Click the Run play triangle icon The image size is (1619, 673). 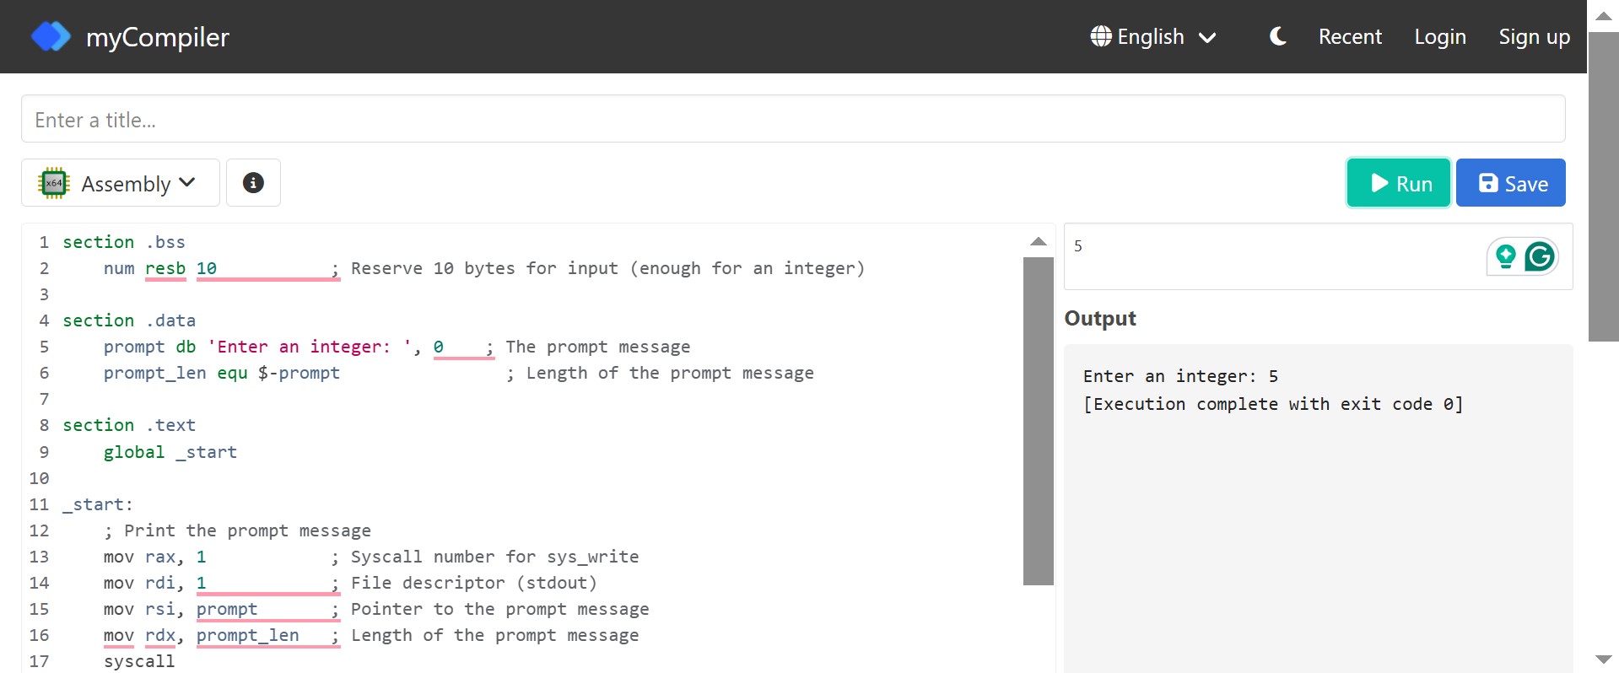point(1379,183)
